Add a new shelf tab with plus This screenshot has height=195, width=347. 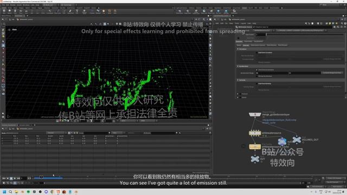coord(99,8)
